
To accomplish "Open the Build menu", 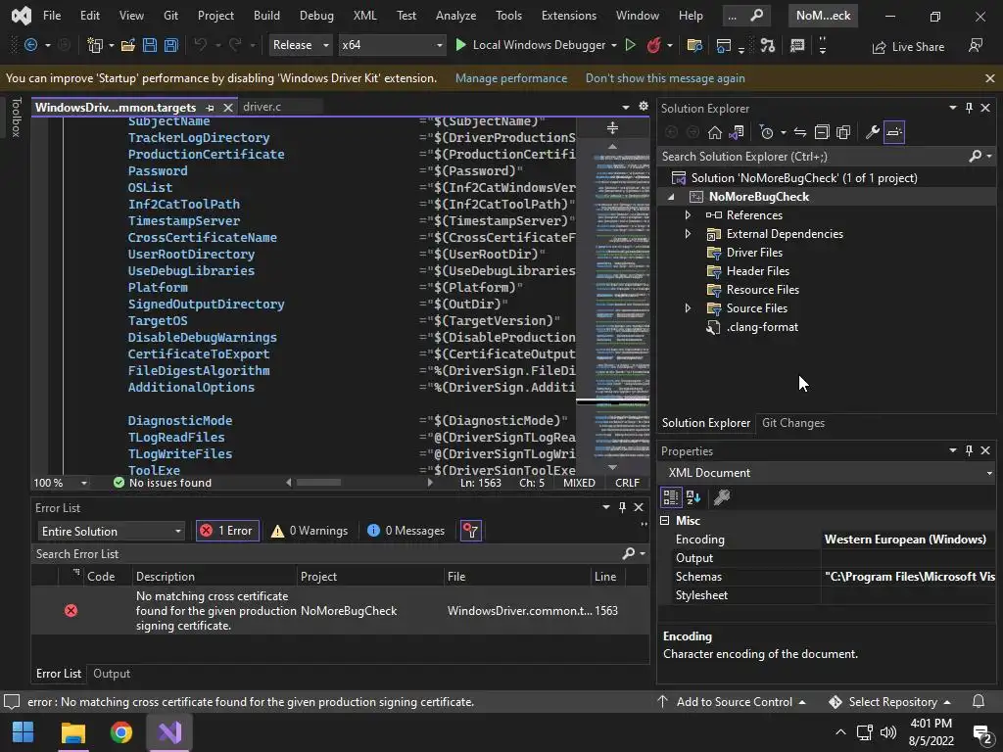I will tap(266, 16).
